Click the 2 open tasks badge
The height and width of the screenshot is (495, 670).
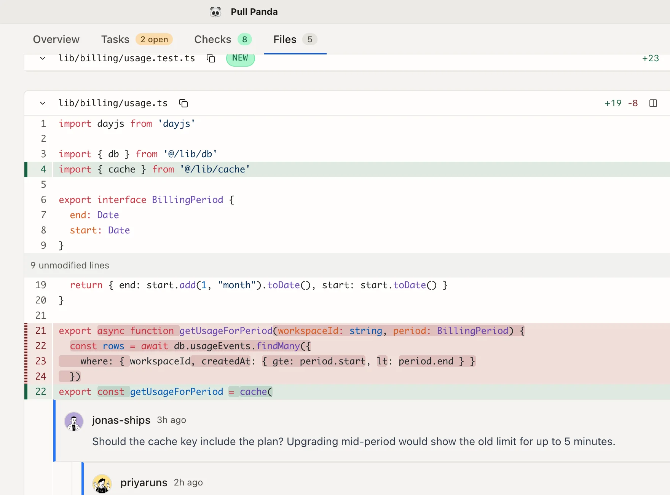click(x=154, y=39)
